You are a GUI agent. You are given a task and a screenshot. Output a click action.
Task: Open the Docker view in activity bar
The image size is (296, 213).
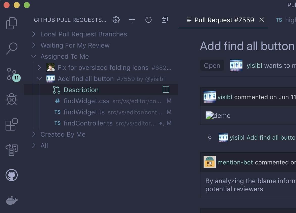(x=12, y=200)
